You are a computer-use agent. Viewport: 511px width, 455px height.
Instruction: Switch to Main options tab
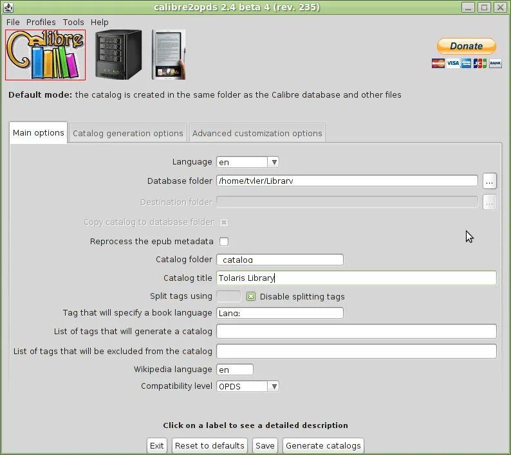coord(39,133)
